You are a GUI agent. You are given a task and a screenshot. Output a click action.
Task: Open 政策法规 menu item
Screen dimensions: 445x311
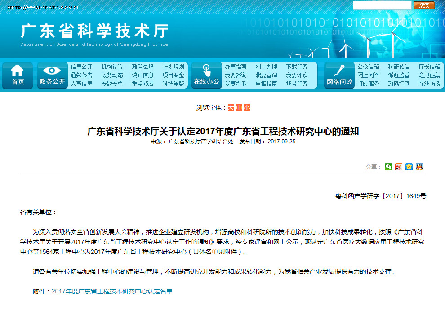[142, 67]
